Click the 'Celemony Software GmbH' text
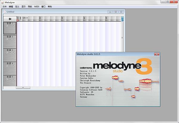Image resolution: width=179 pixels, height=123 pixels. (x=91, y=90)
